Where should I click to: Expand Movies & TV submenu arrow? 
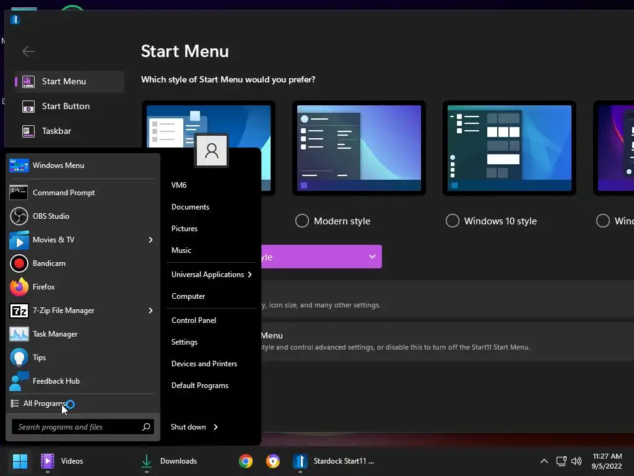(x=150, y=240)
